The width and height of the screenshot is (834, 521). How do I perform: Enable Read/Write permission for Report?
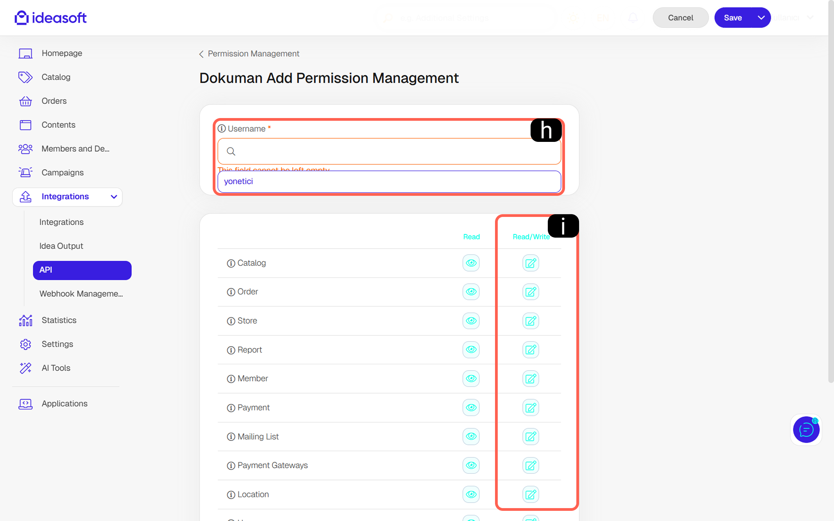point(531,350)
